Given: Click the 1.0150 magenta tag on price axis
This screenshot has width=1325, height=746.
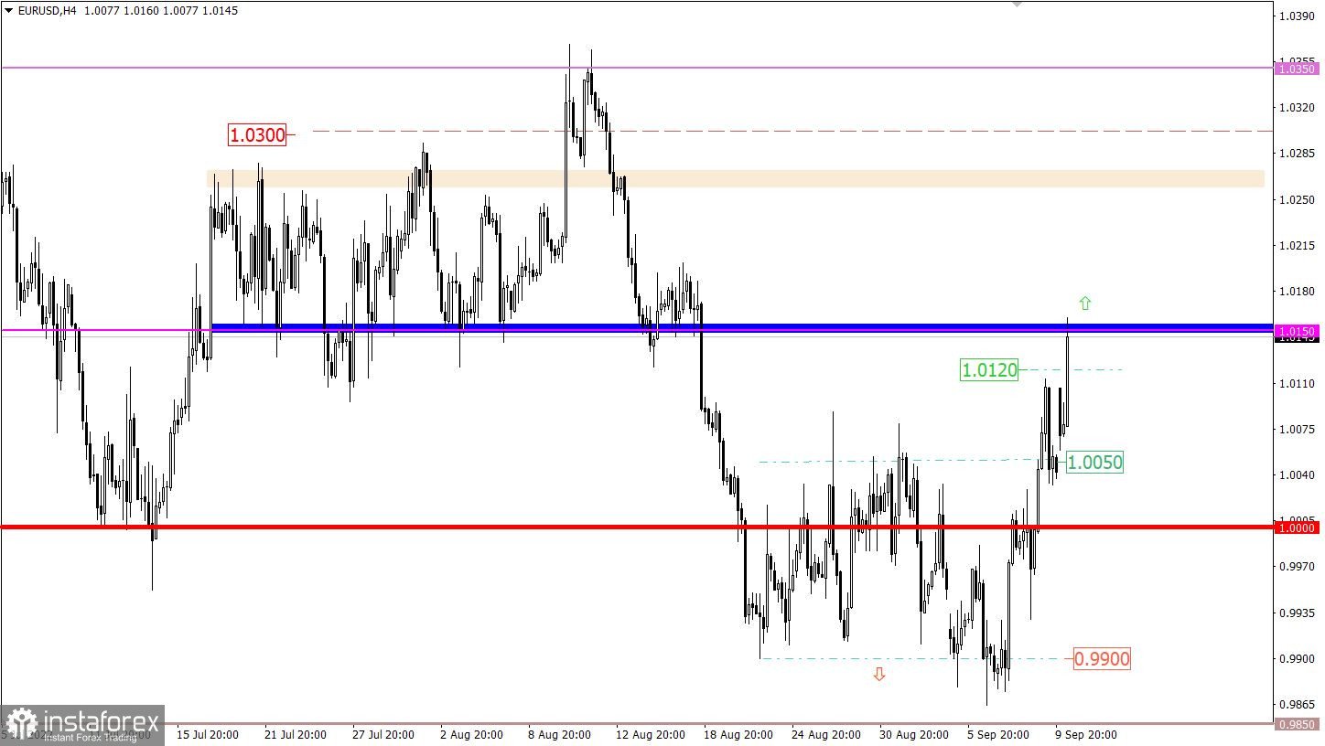Looking at the screenshot, I should click(x=1298, y=331).
